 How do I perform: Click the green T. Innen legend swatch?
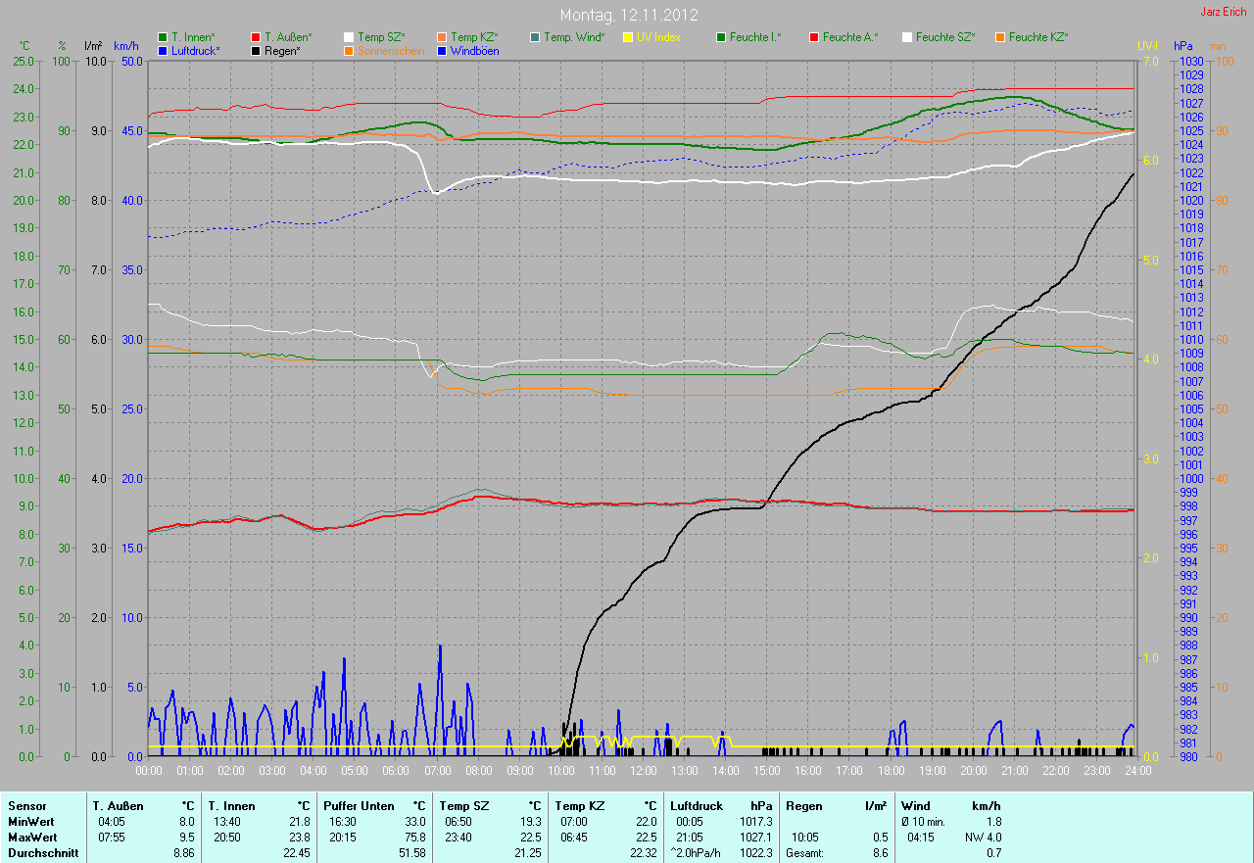(x=163, y=37)
